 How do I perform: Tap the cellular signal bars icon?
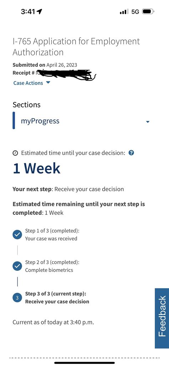tap(124, 11)
